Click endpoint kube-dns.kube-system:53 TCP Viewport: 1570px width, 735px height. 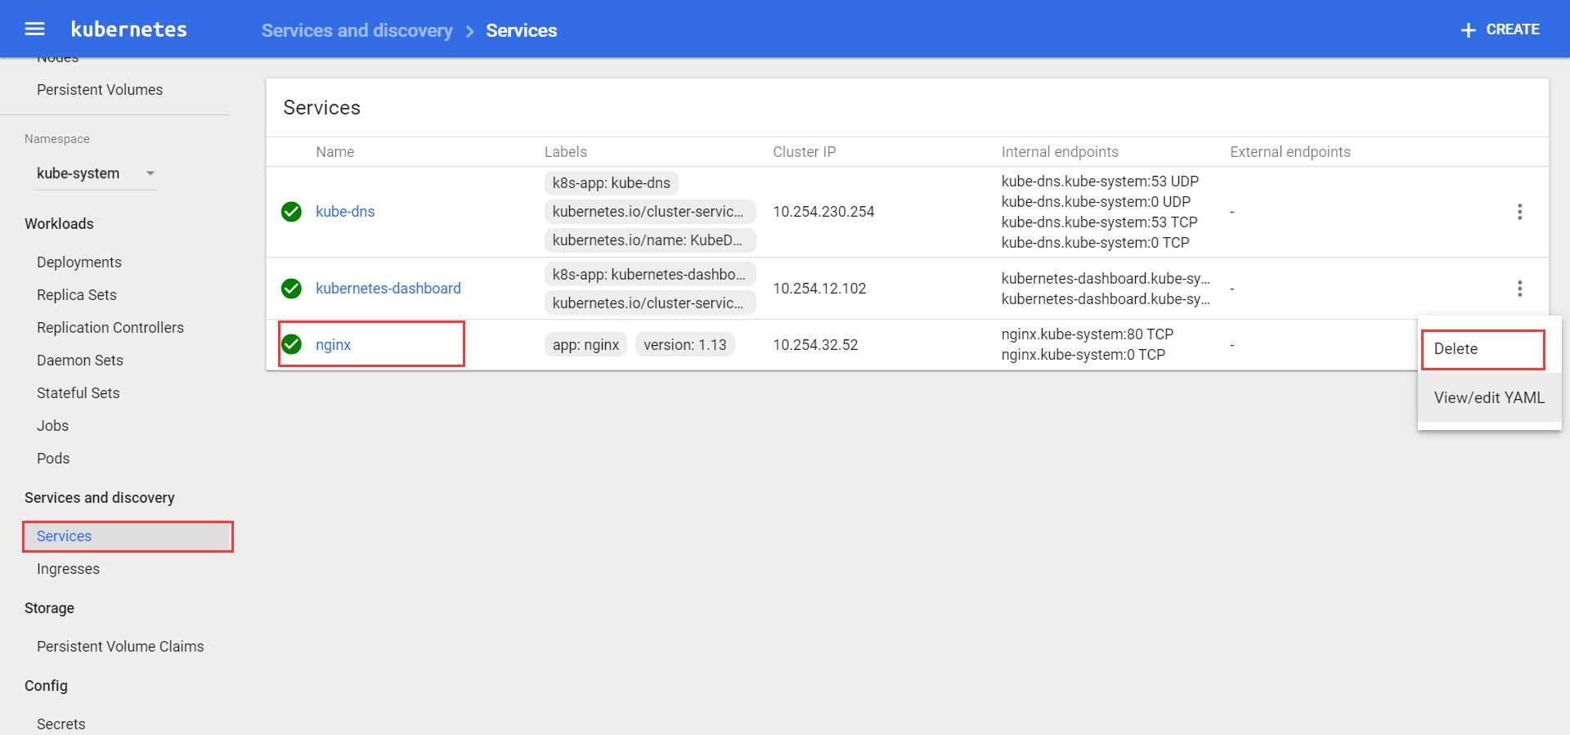pos(1099,222)
